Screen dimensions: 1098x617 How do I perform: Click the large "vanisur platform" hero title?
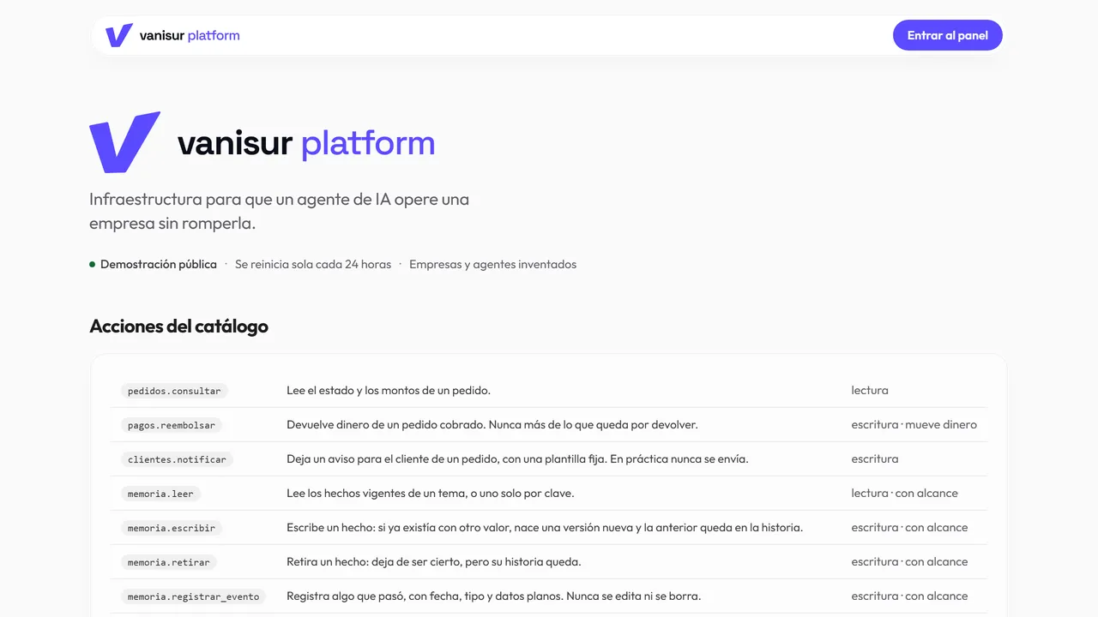pyautogui.click(x=306, y=143)
